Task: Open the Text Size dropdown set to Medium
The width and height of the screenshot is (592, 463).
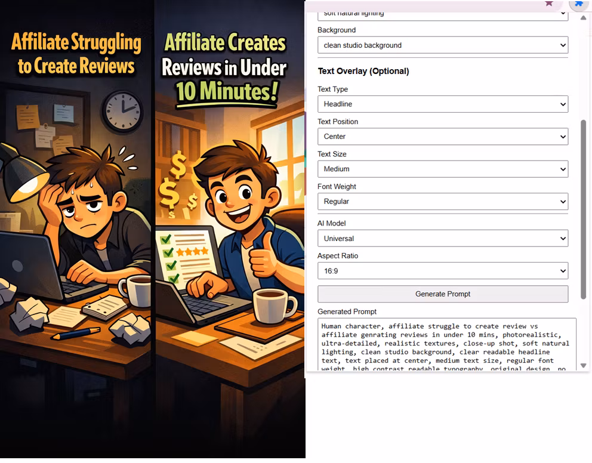Action: point(442,169)
